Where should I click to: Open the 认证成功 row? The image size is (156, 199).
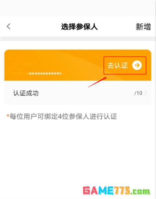click(x=78, y=93)
